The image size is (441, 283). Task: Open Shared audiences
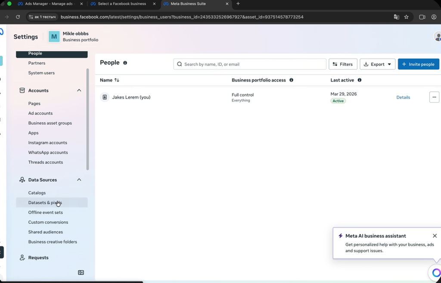[x=45, y=232]
